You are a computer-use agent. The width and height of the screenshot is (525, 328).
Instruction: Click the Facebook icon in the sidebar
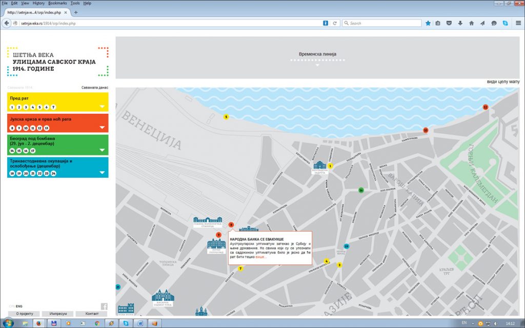tap(104, 306)
